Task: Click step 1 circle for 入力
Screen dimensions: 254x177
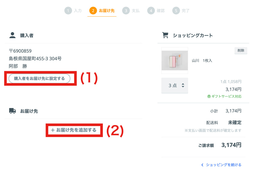Action: click(68, 11)
